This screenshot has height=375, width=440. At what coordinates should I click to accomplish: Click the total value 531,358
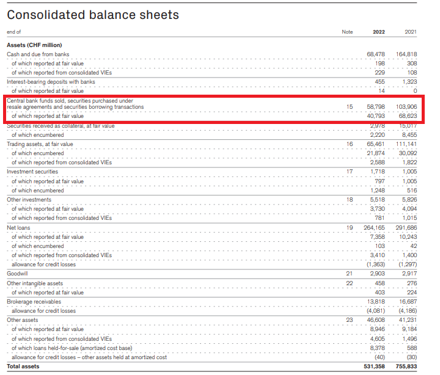[375, 366]
